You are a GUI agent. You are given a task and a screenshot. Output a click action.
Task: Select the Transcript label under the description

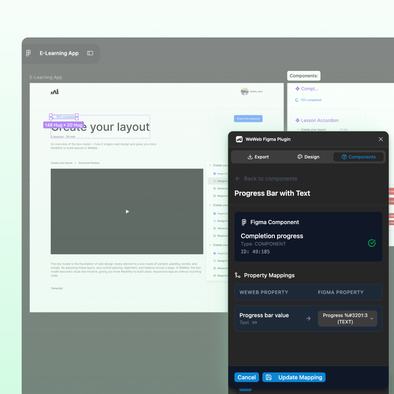pos(56,288)
